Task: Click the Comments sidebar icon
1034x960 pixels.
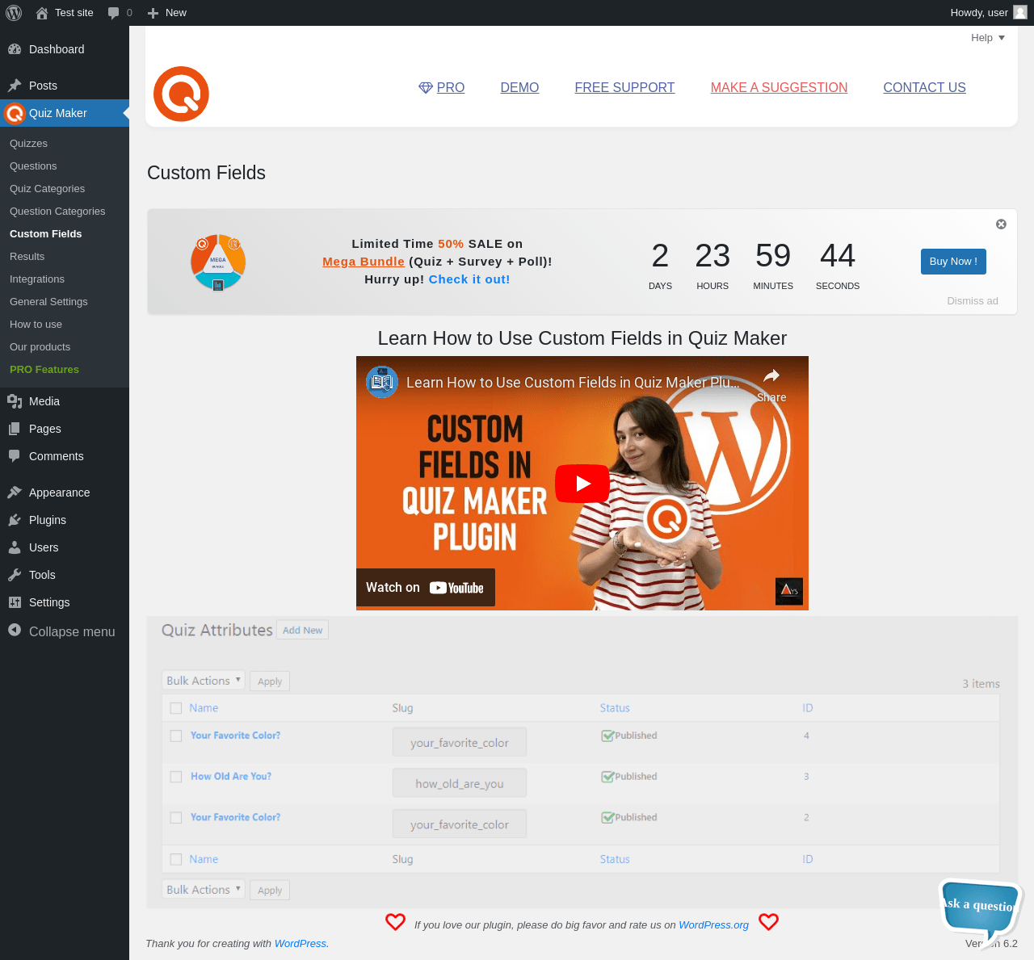Action: click(x=15, y=456)
